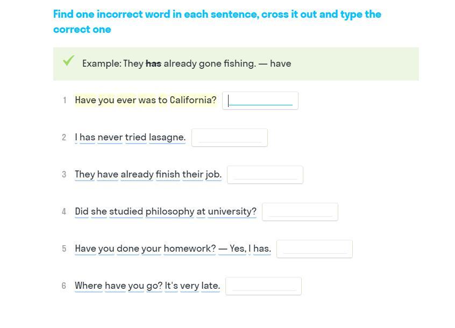Click the word 'university?' in sentence 4
This screenshot has width=455, height=328.
(x=232, y=211)
